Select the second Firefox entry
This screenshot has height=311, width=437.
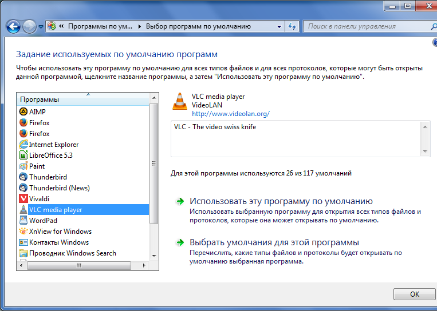40,134
